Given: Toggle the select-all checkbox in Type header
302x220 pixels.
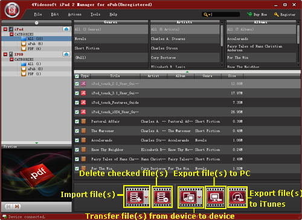Looking at the screenshot, I should pos(77,76).
